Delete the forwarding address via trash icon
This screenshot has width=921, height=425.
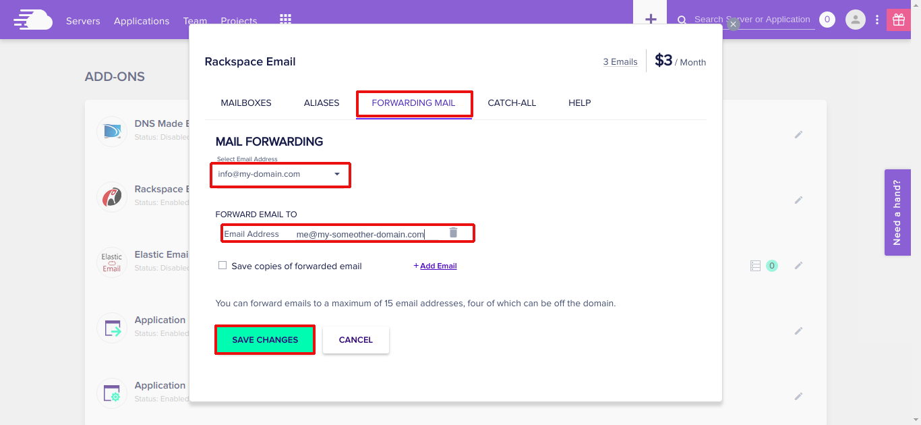[x=452, y=232]
